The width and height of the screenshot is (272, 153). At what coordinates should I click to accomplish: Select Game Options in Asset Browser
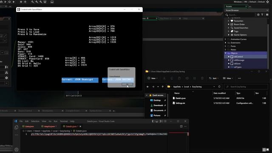(240, 35)
